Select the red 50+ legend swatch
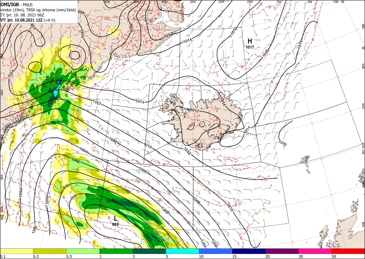The image size is (365, 259). point(348,251)
